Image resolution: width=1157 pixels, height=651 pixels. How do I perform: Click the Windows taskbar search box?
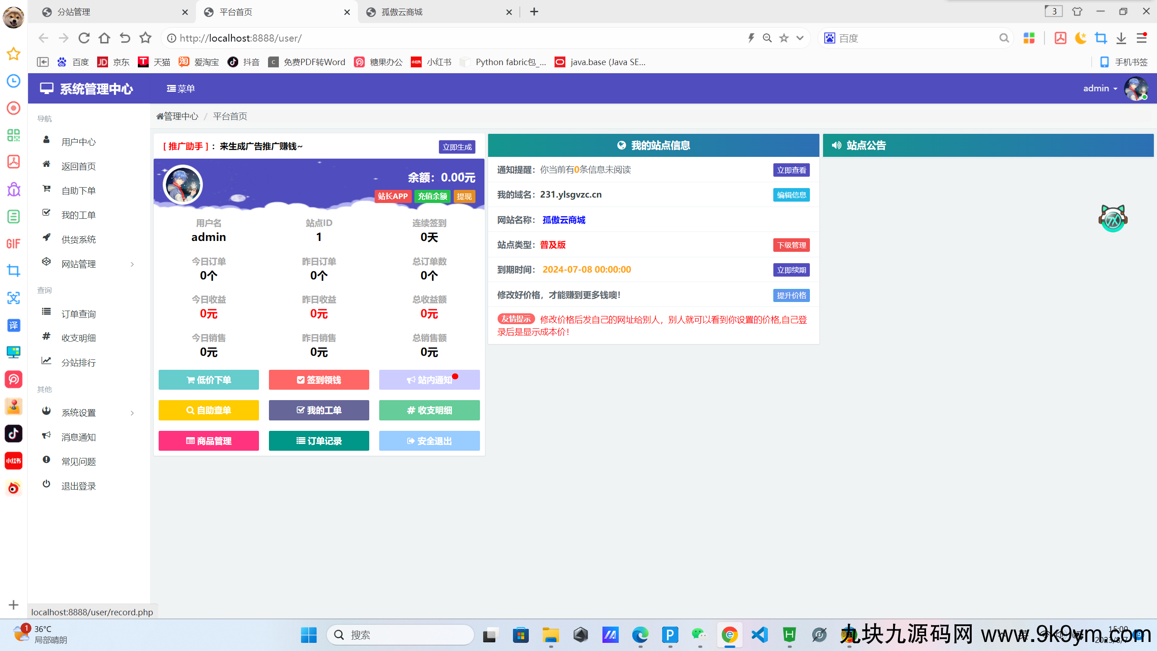[400, 635]
